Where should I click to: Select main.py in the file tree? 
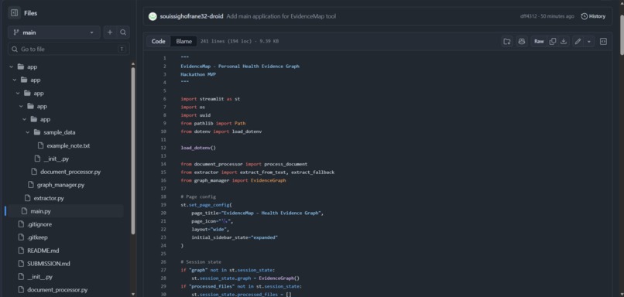click(40, 211)
